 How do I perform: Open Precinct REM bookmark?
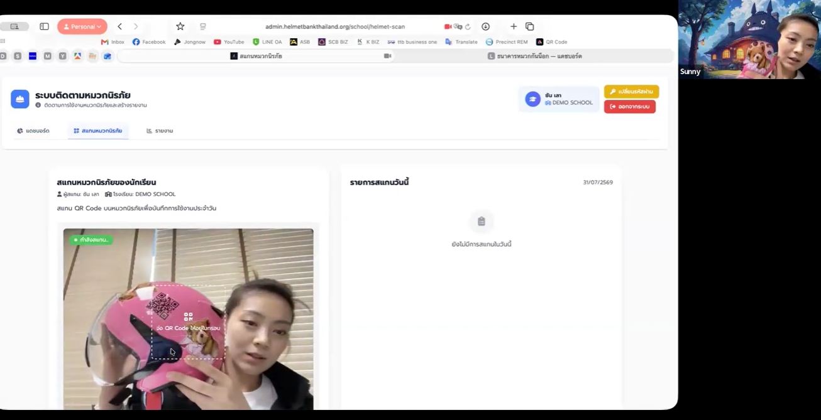point(507,42)
